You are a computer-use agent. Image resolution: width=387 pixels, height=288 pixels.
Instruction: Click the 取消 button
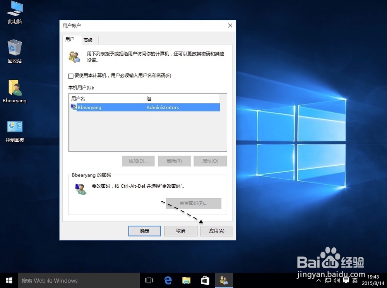tap(181, 231)
